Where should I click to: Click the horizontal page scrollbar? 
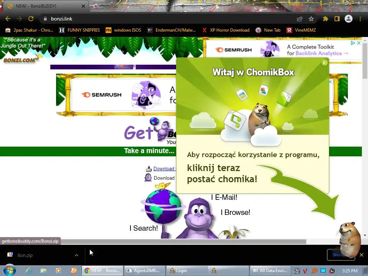pyautogui.click(x=153, y=242)
